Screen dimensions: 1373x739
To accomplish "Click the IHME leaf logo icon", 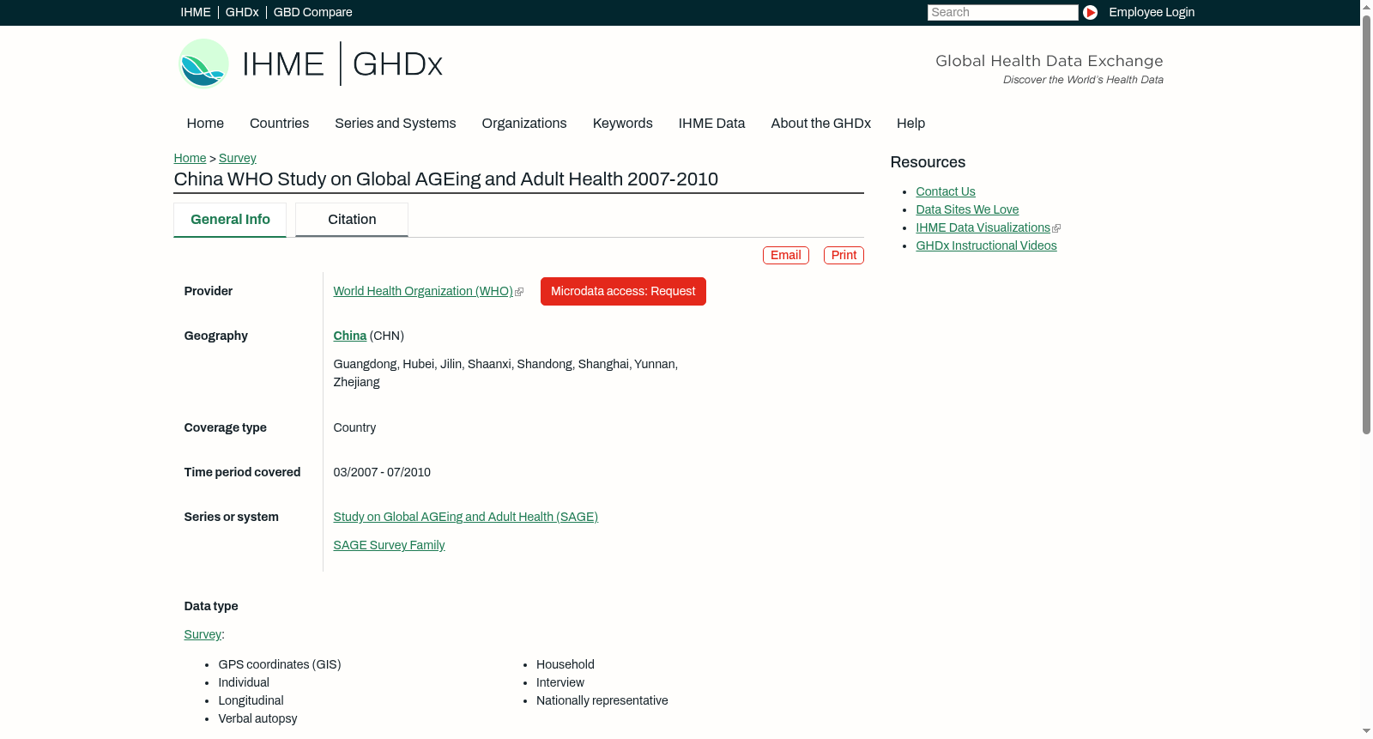I will tap(203, 64).
